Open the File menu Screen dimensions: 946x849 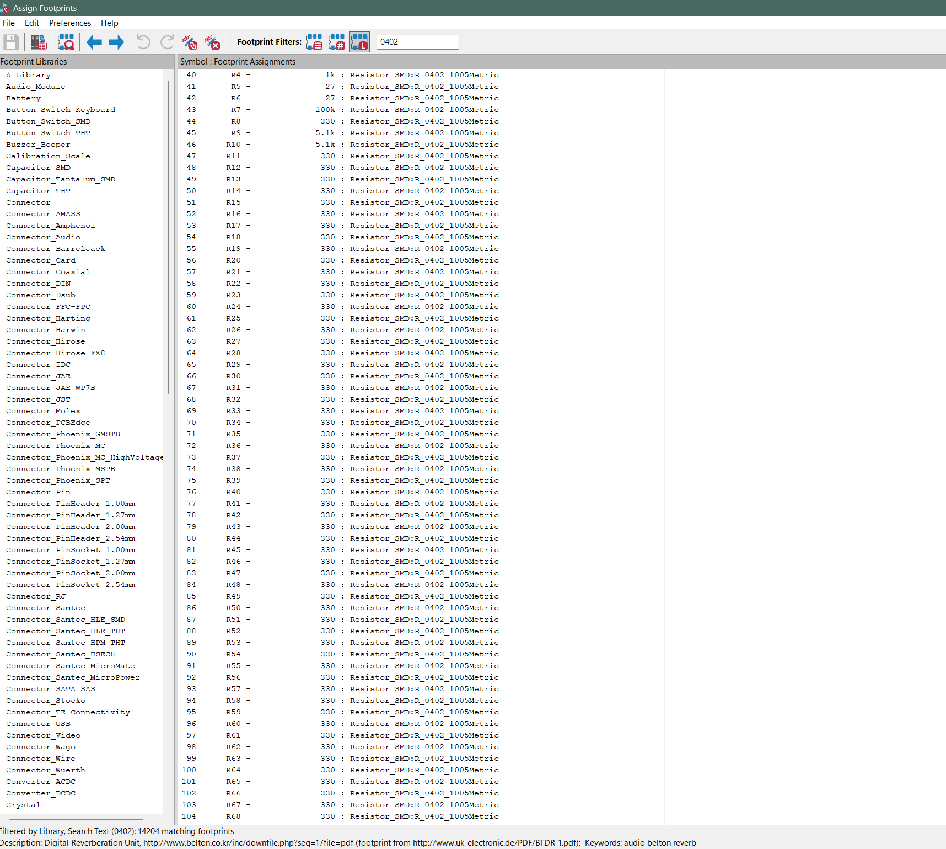tap(8, 23)
